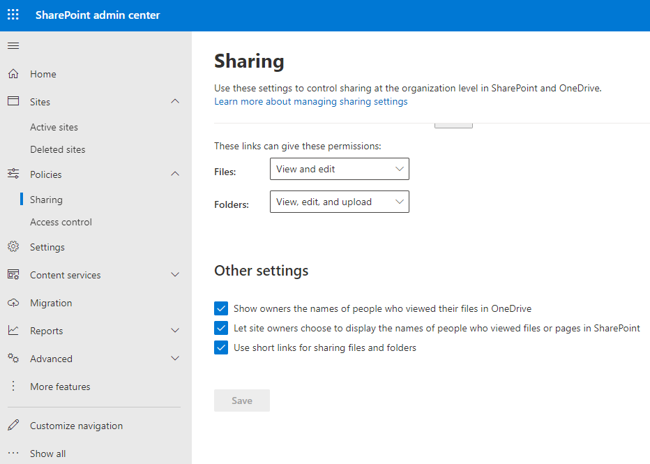Click the More features dots icon

(x=13, y=386)
